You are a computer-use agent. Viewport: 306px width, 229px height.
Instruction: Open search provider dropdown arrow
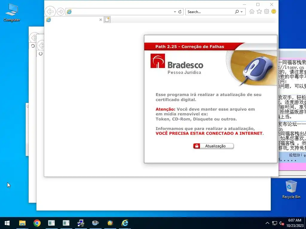[x=241, y=12]
